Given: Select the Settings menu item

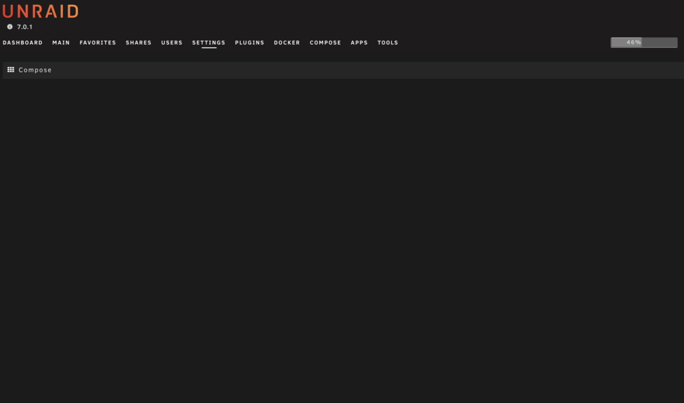Looking at the screenshot, I should tap(209, 43).
